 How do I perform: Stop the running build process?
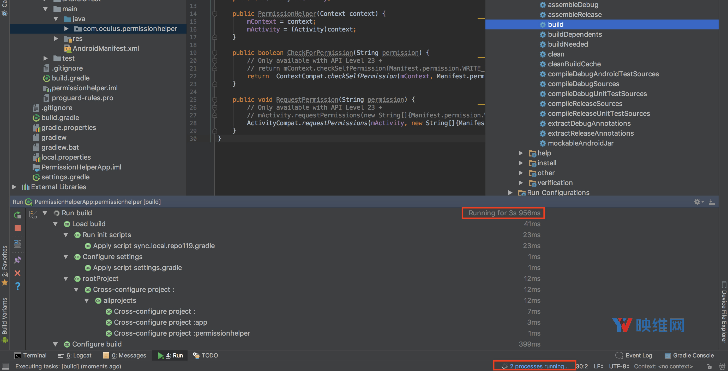point(17,228)
